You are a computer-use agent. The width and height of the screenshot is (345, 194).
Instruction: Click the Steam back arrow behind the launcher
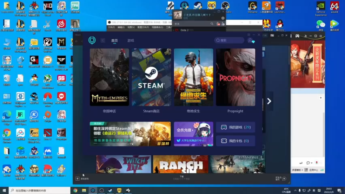pyautogui.click(x=76, y=41)
